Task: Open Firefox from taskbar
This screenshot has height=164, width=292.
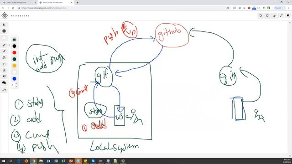Action: coord(26,161)
